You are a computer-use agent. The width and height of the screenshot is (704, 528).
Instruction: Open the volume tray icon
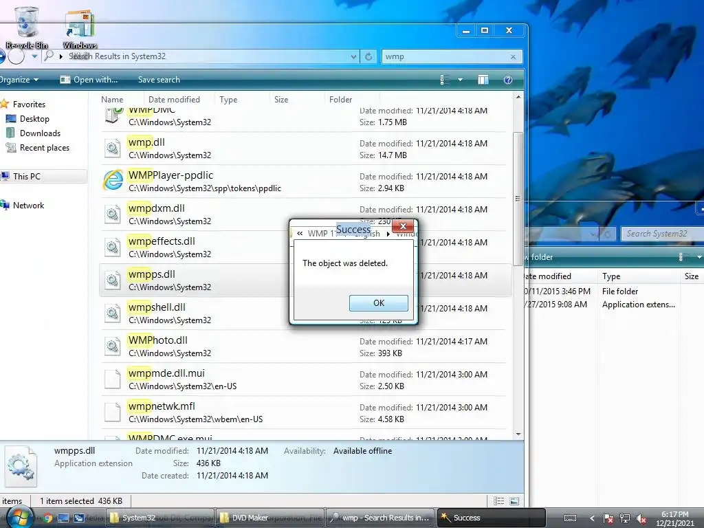point(641,518)
